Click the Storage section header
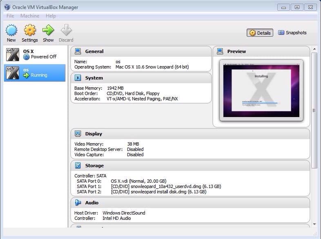The height and width of the screenshot is (239, 321). tap(190, 166)
